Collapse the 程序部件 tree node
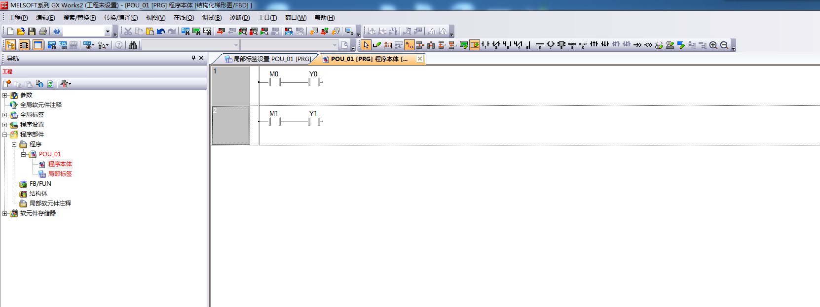Viewport: 820px width, 307px height. click(5, 135)
